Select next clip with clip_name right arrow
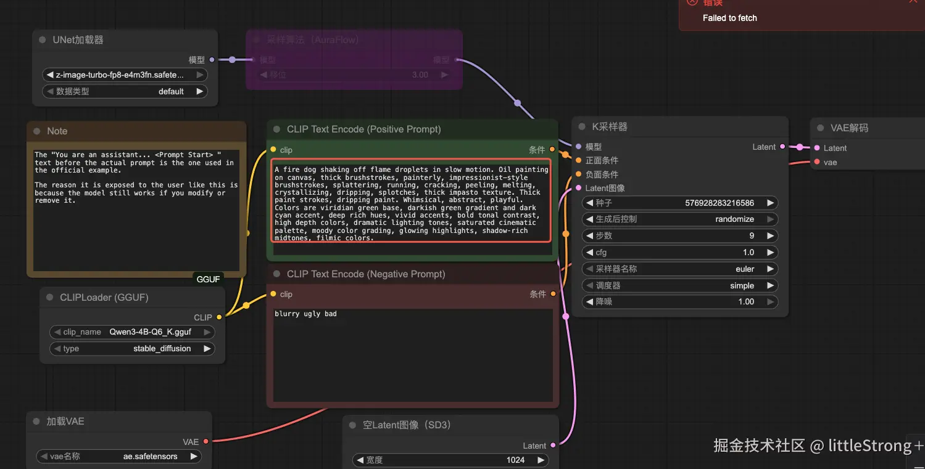Screen dimensions: 925x469 (206, 332)
